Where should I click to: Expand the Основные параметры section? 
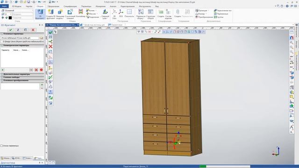(22, 34)
